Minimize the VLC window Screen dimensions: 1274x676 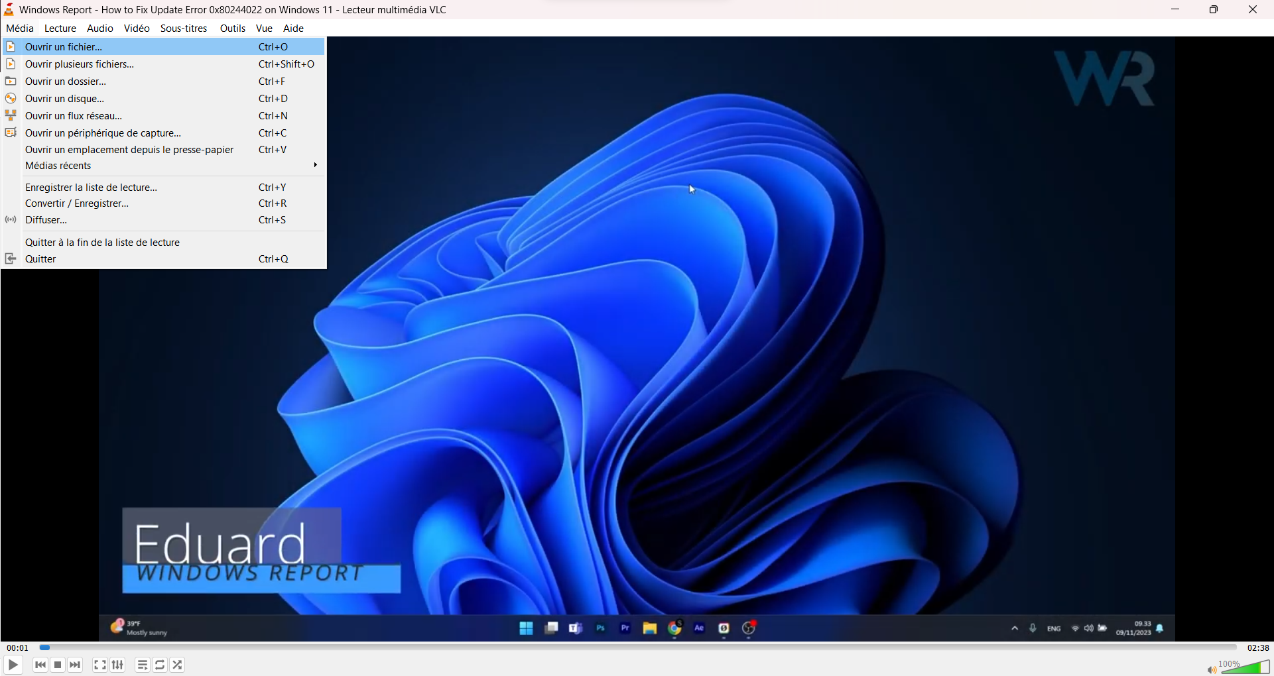click(1175, 9)
